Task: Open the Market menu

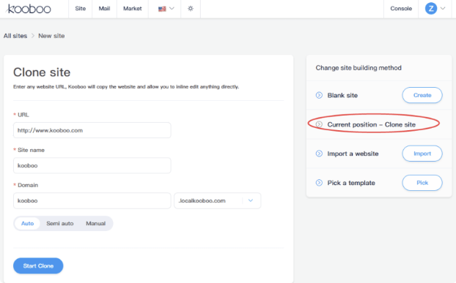Action: pos(132,9)
